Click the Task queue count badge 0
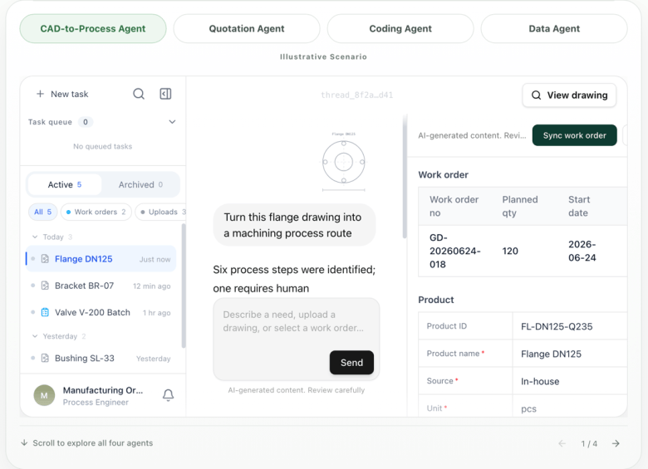The width and height of the screenshot is (648, 469). click(x=86, y=122)
